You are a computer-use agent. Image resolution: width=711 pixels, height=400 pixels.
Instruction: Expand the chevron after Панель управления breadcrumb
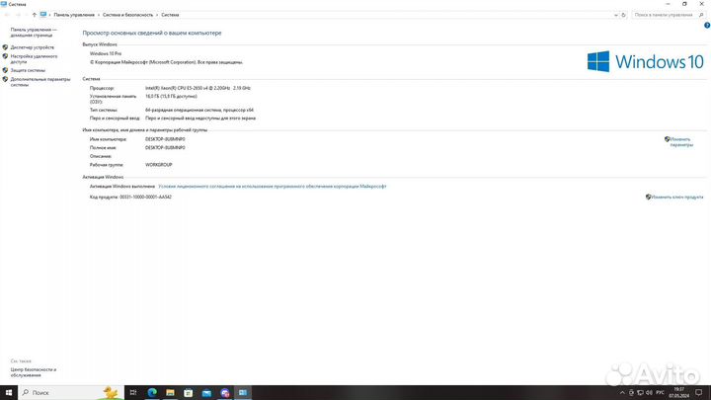click(99, 15)
